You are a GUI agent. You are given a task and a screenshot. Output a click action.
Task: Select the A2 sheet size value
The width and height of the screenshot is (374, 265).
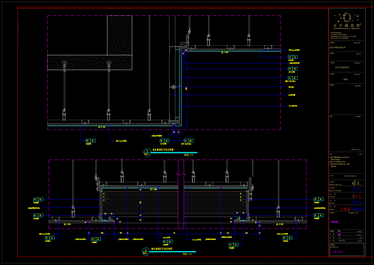[x=339, y=237]
